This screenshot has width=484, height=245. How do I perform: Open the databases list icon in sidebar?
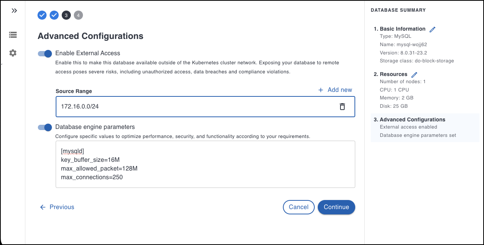tap(13, 35)
